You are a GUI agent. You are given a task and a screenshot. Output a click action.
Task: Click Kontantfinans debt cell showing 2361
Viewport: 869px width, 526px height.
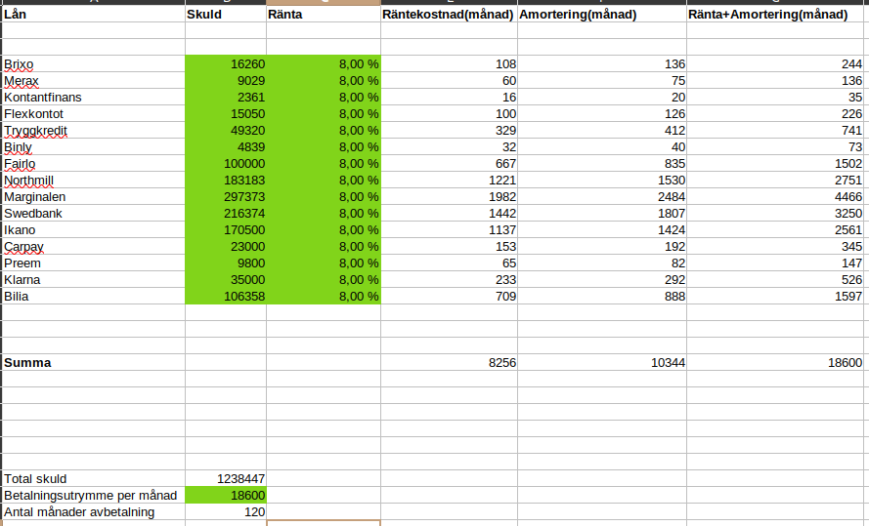tap(225, 98)
